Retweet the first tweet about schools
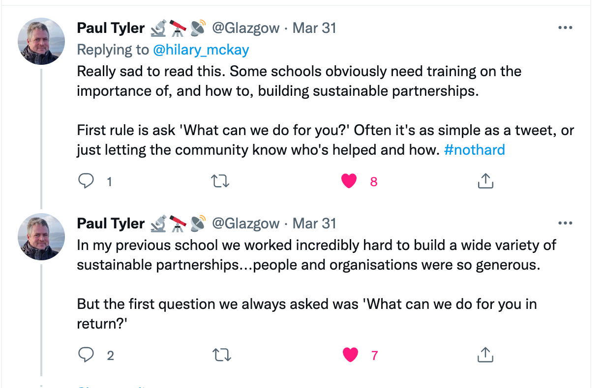The height and width of the screenshot is (388, 603). tap(220, 181)
